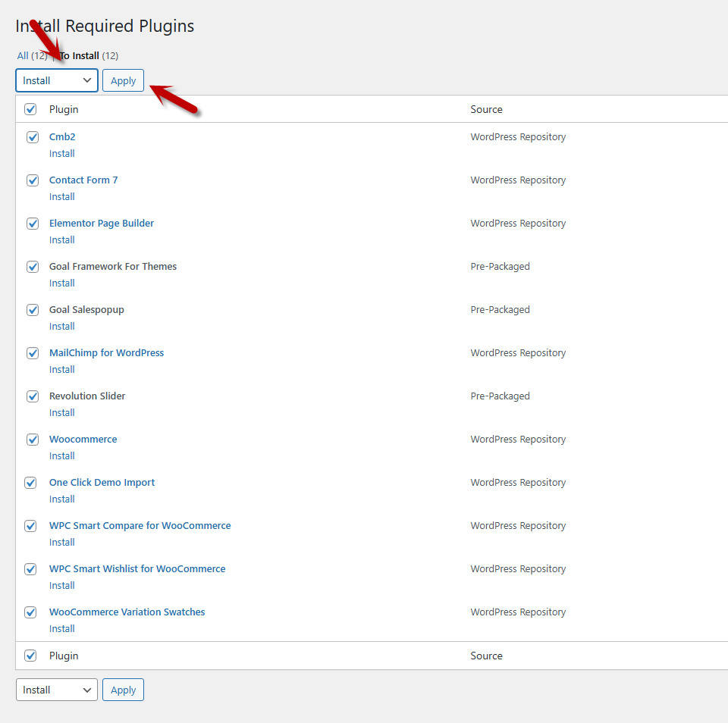Image resolution: width=728 pixels, height=723 pixels.
Task: Toggle the select-all checkbox in table header
Action: [x=30, y=109]
